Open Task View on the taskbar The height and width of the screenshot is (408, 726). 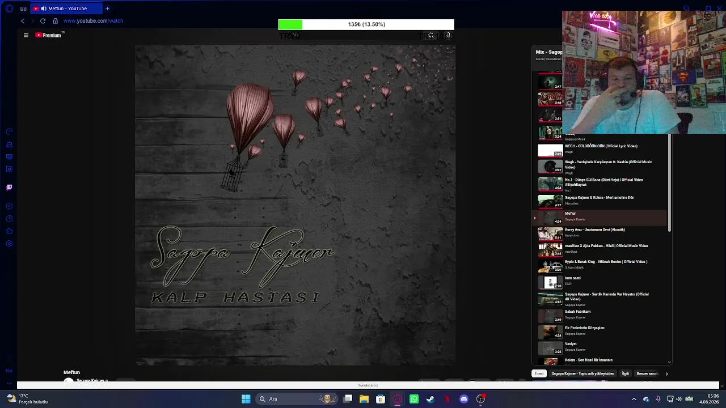point(348,399)
